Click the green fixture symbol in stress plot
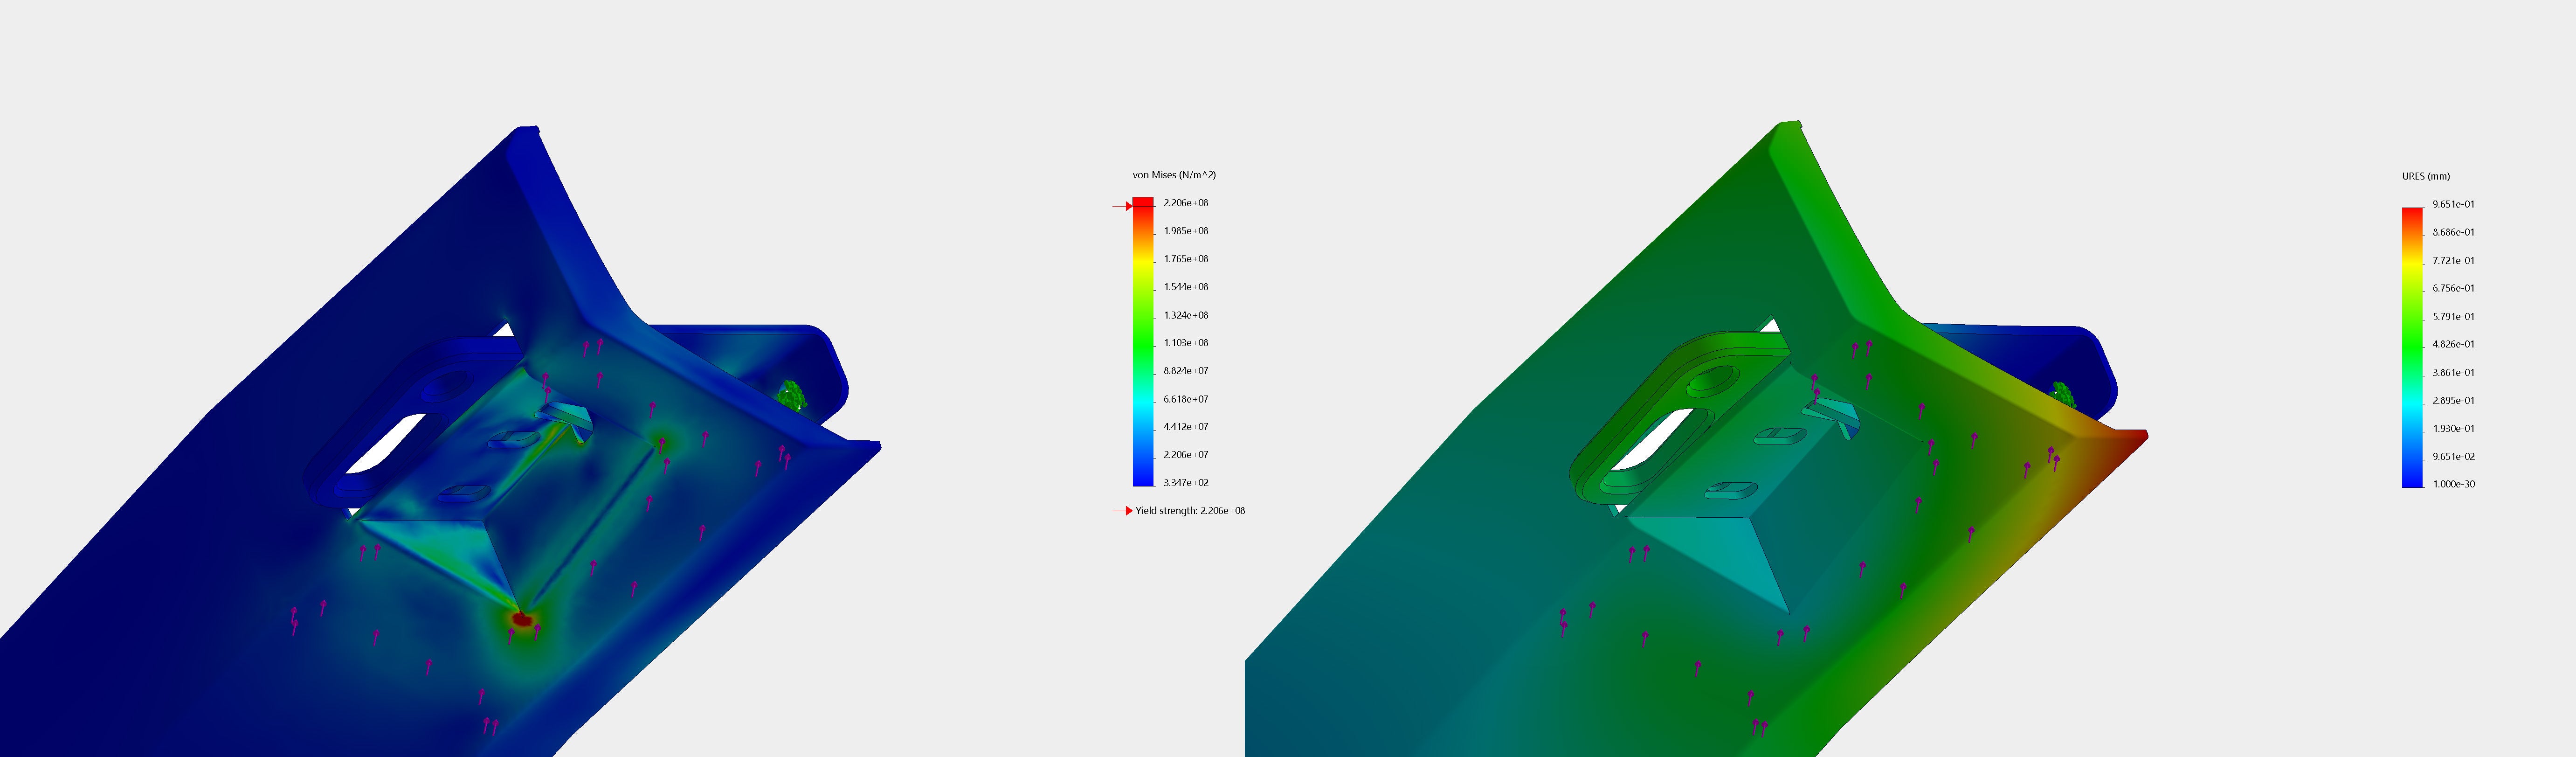Image resolution: width=2576 pixels, height=757 pixels. (793, 395)
